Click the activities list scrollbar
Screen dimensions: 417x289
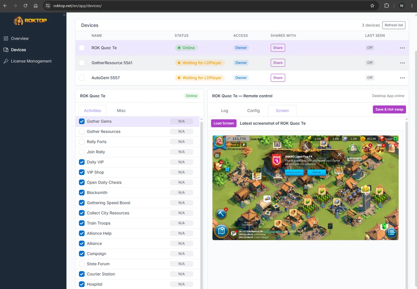[x=201, y=206]
